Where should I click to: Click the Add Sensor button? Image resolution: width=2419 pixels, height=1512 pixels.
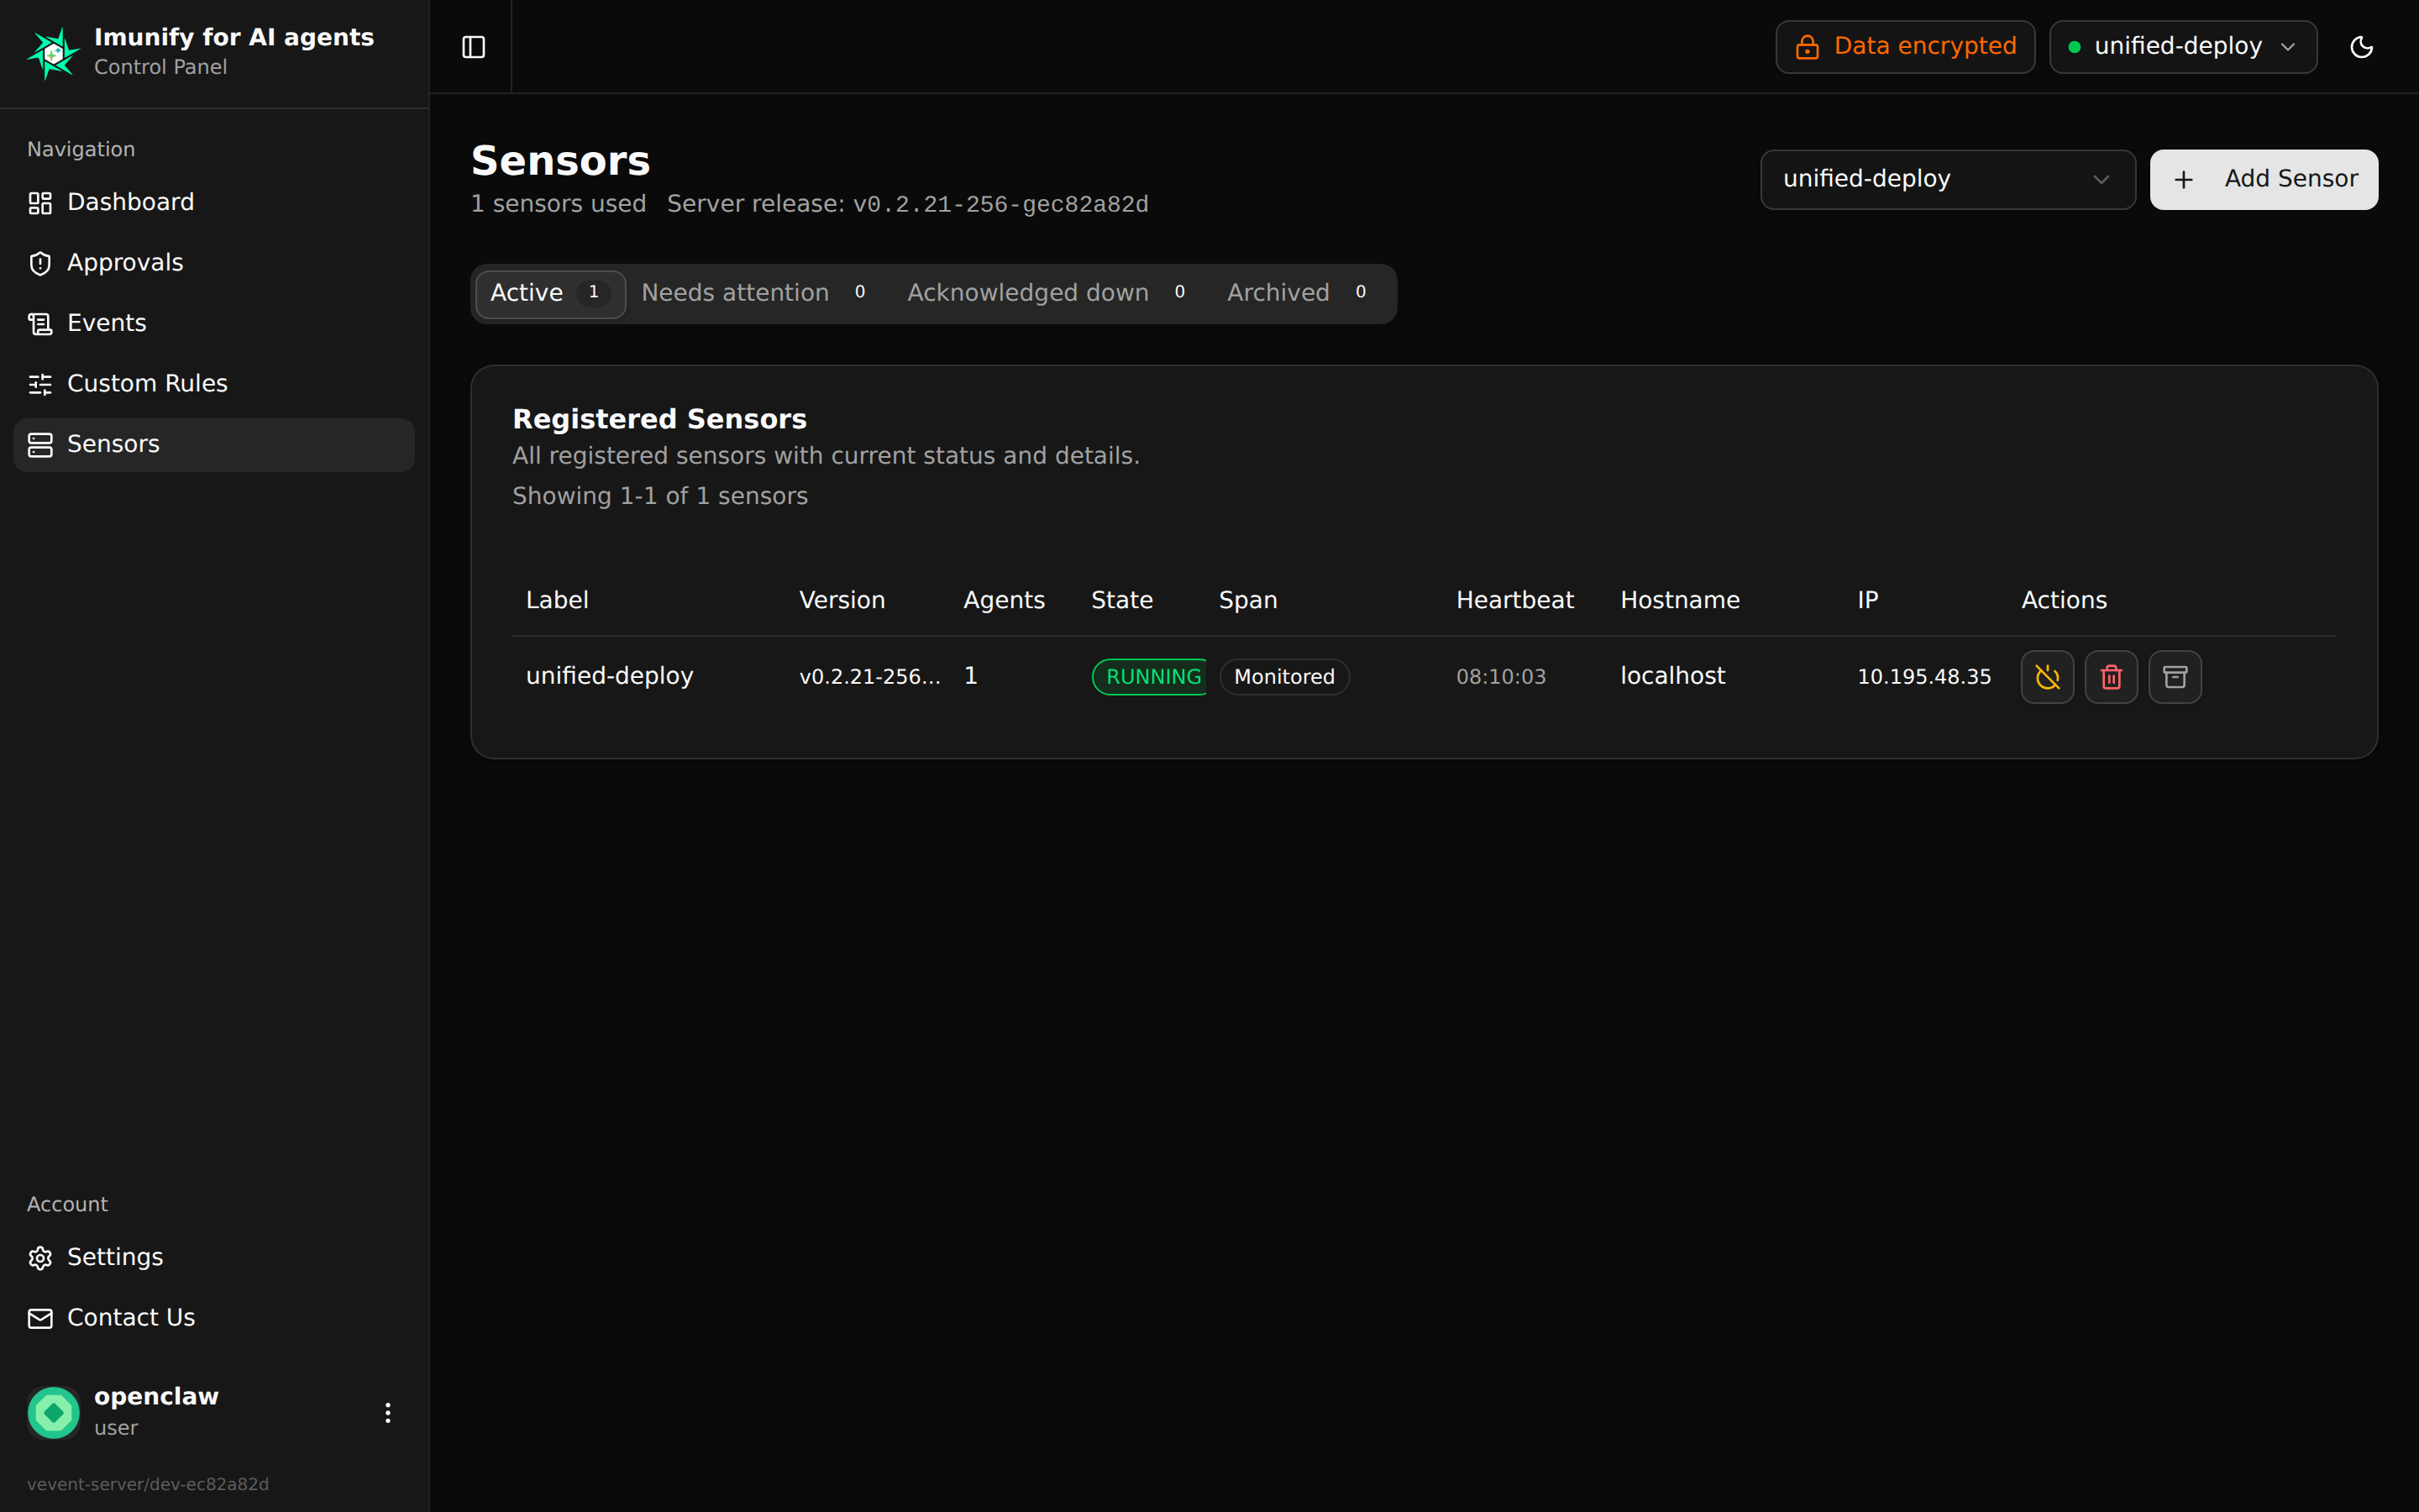[2263, 179]
